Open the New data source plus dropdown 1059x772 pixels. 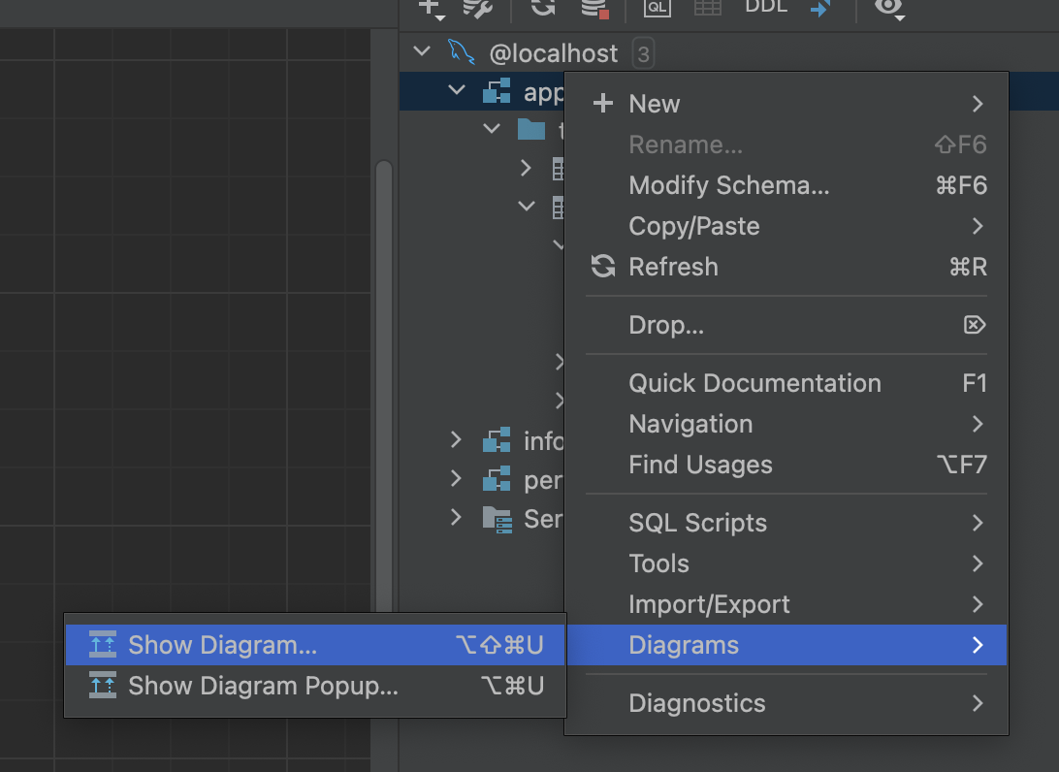point(431,9)
